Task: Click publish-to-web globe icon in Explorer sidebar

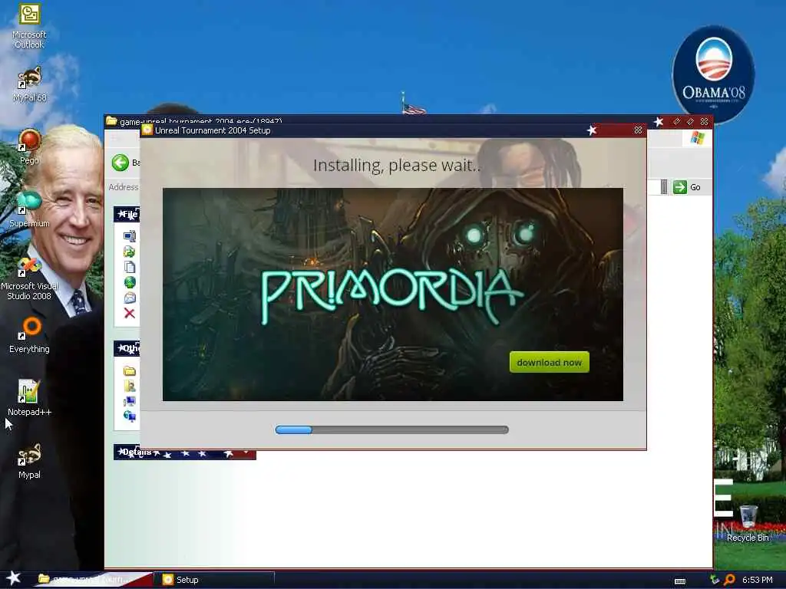Action: pyautogui.click(x=129, y=282)
